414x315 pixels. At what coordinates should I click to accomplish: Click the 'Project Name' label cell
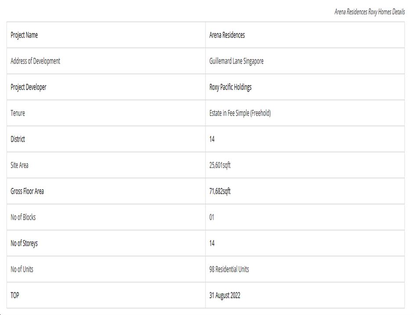[x=24, y=36]
